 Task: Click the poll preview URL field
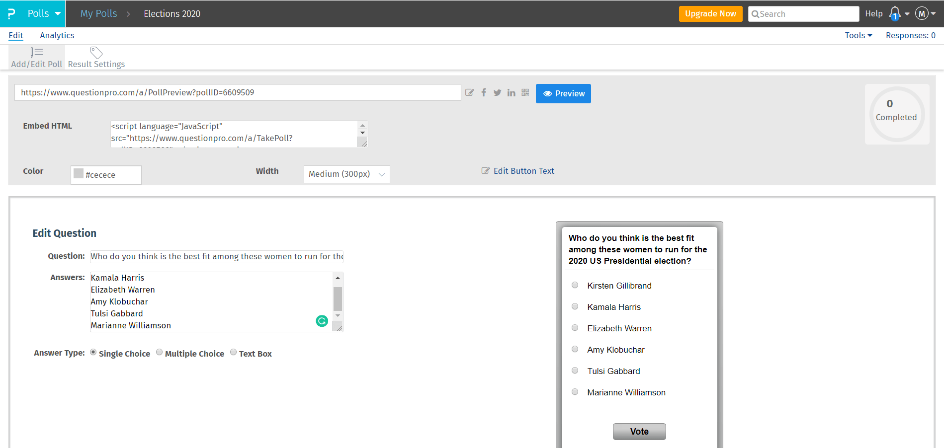(x=238, y=92)
